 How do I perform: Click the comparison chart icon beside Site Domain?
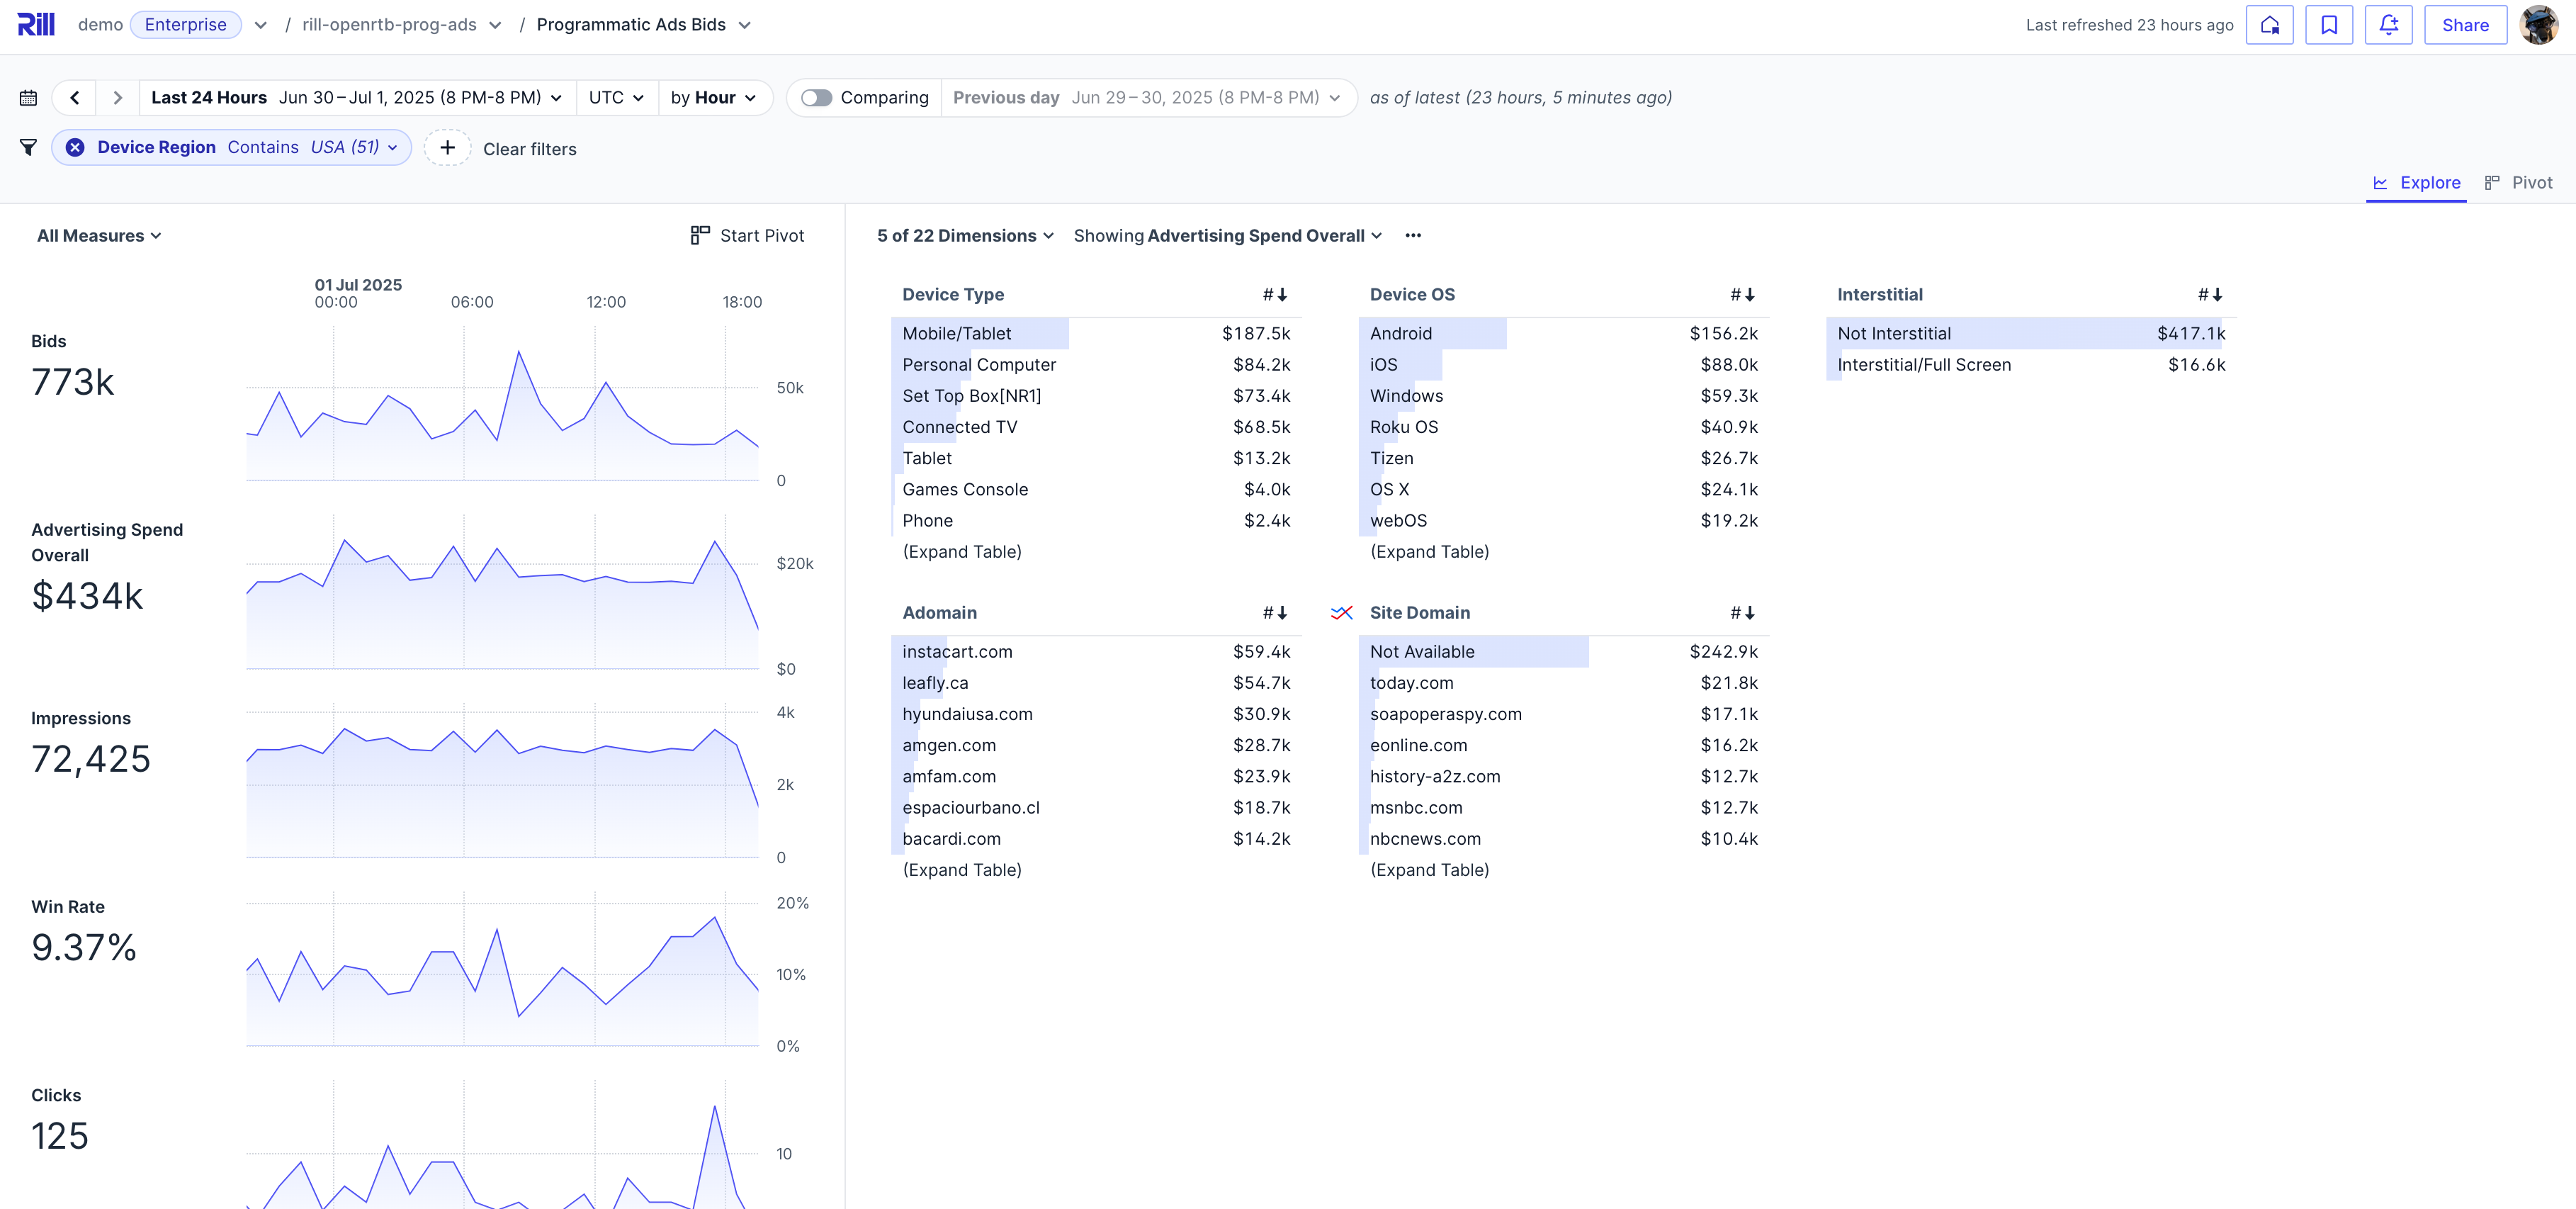tap(1341, 612)
